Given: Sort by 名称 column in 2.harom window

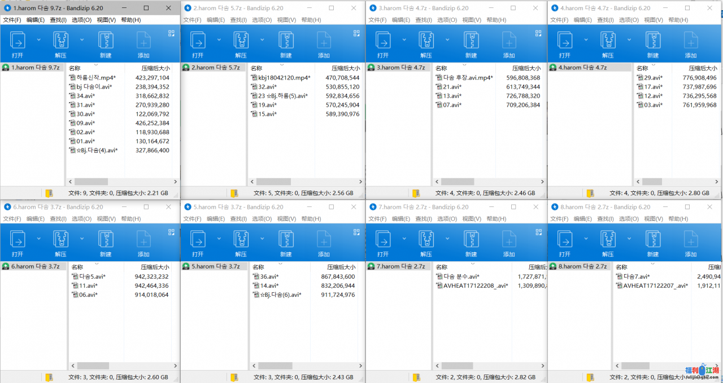Looking at the screenshot, I should pos(256,68).
